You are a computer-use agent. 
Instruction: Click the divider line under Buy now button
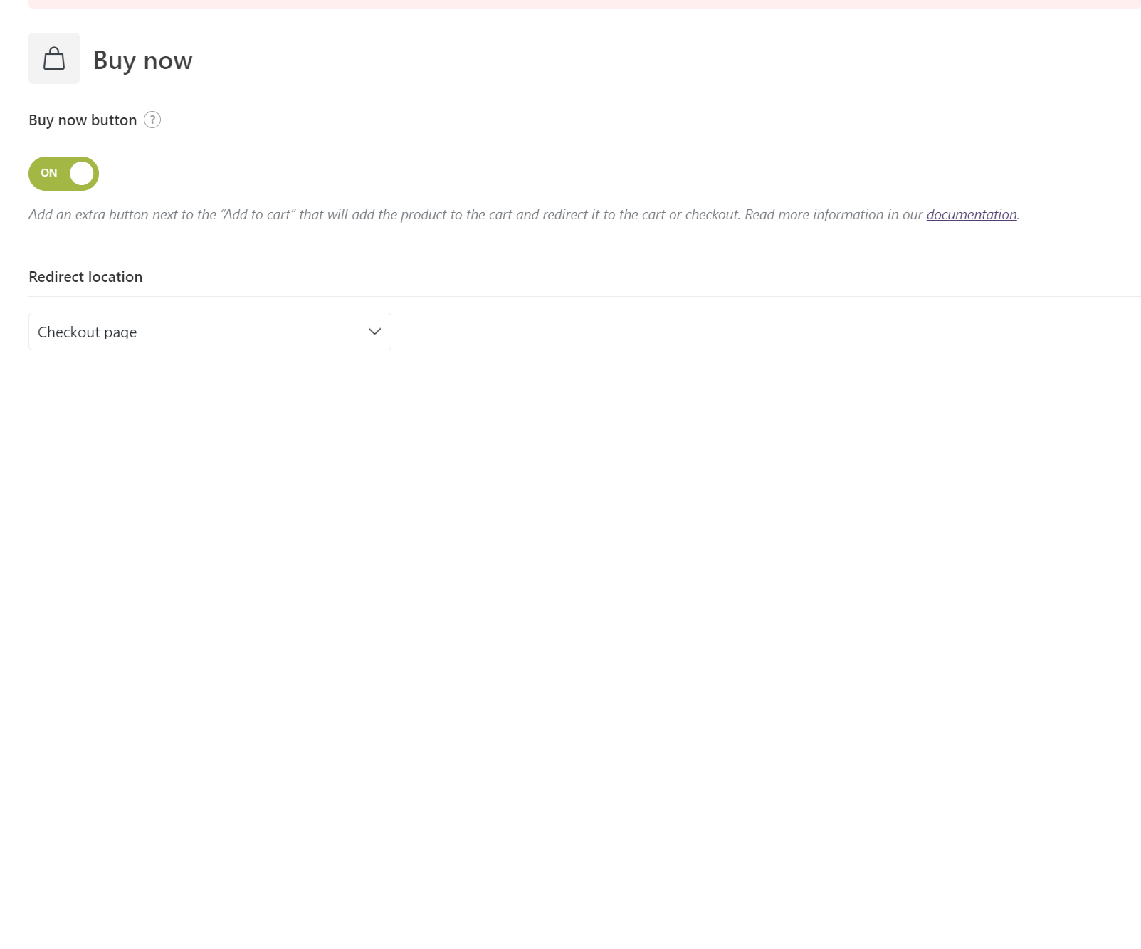584,140
